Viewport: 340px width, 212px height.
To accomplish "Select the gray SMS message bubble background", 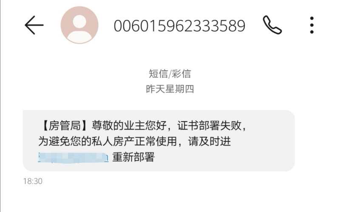I will 159,141.
